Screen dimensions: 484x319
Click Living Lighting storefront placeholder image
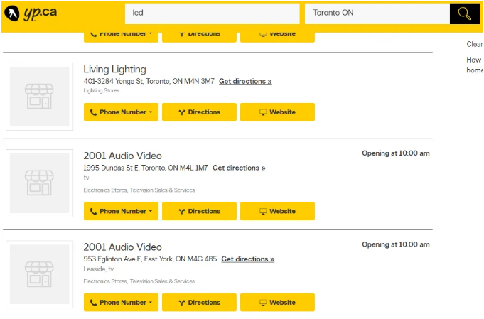[x=40, y=97]
